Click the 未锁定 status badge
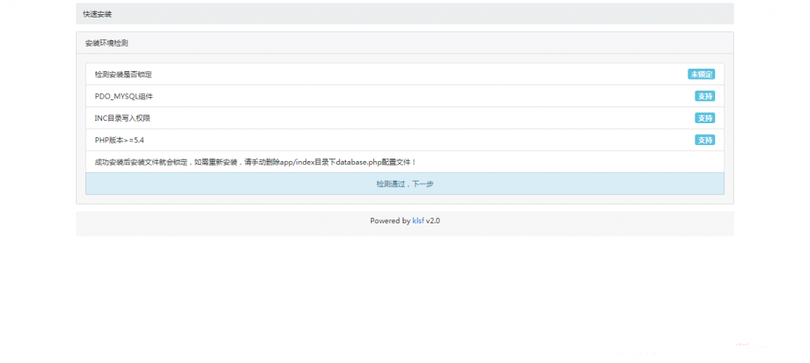The height and width of the screenshot is (363, 810). tap(701, 74)
